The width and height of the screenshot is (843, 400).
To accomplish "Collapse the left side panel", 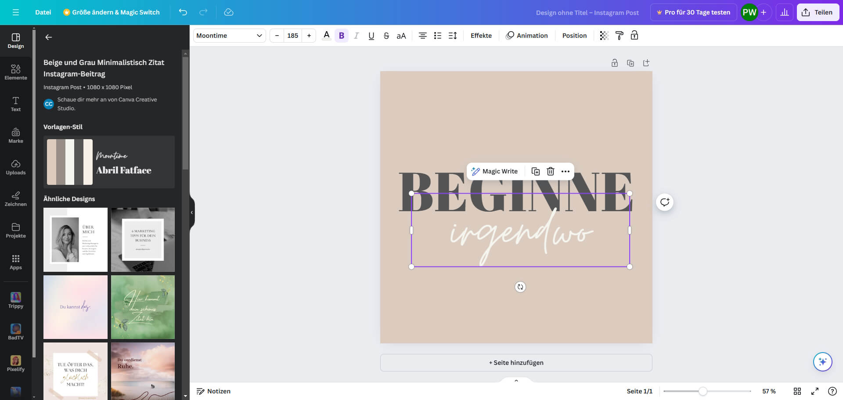I will pyautogui.click(x=192, y=213).
